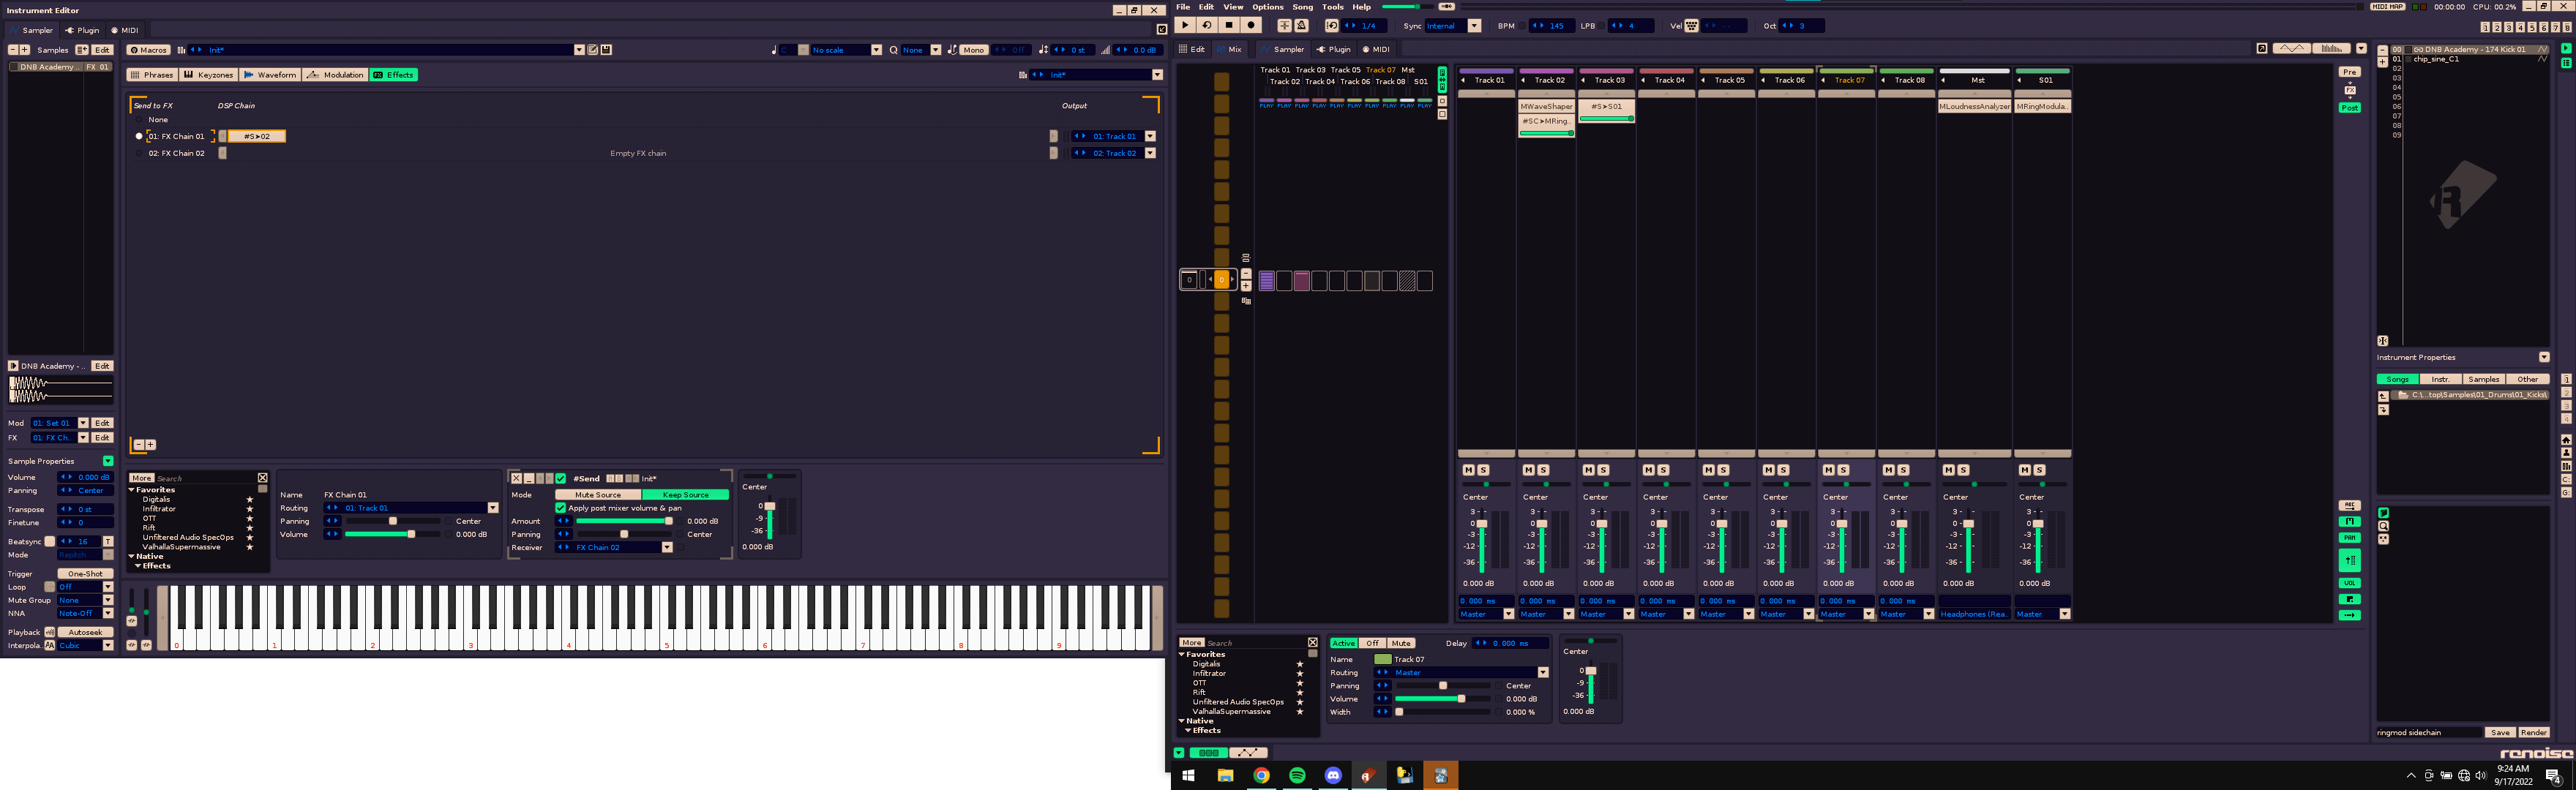Open the Sync Internal dropdown

click(1474, 26)
